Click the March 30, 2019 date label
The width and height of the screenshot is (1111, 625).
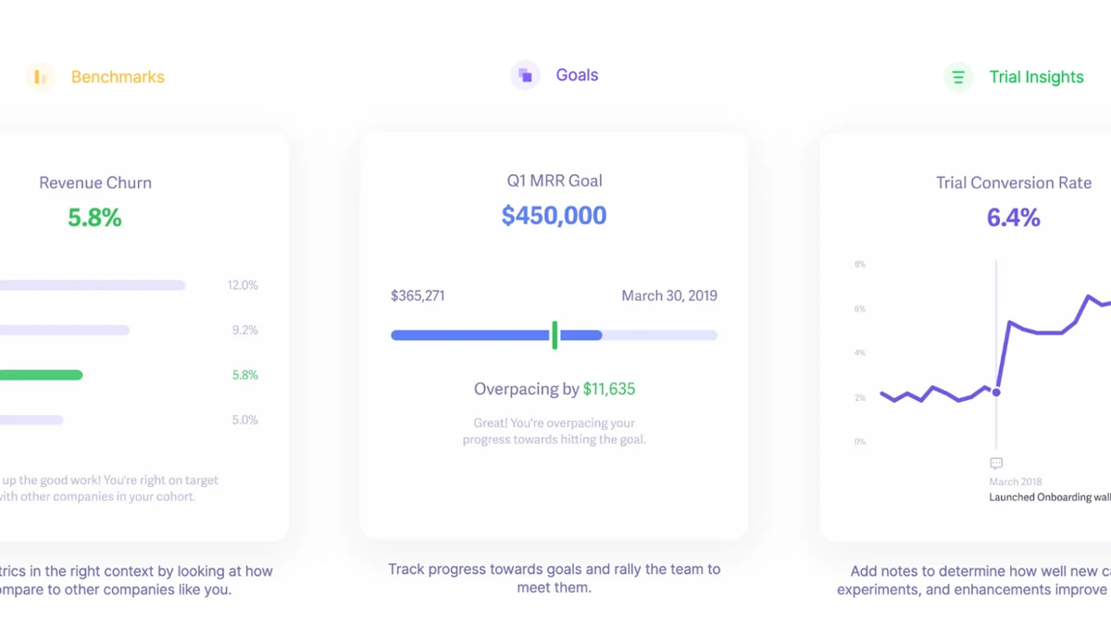pyautogui.click(x=669, y=296)
